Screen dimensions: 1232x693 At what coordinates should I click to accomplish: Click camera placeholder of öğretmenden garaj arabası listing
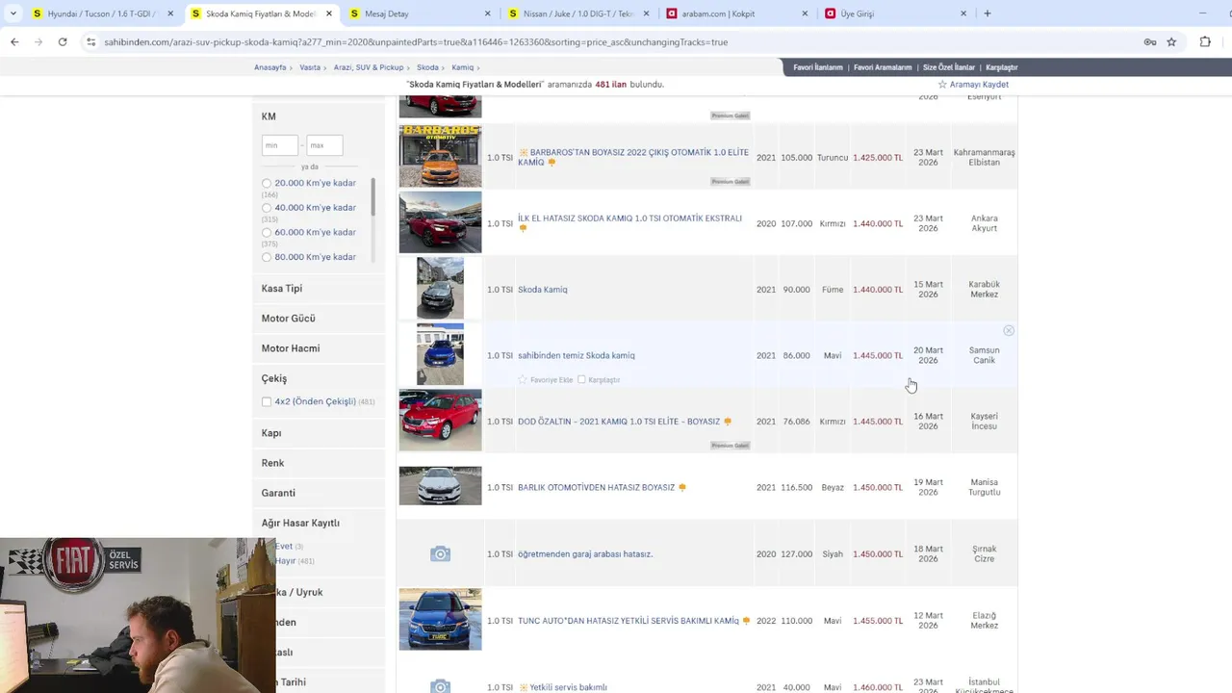440,553
